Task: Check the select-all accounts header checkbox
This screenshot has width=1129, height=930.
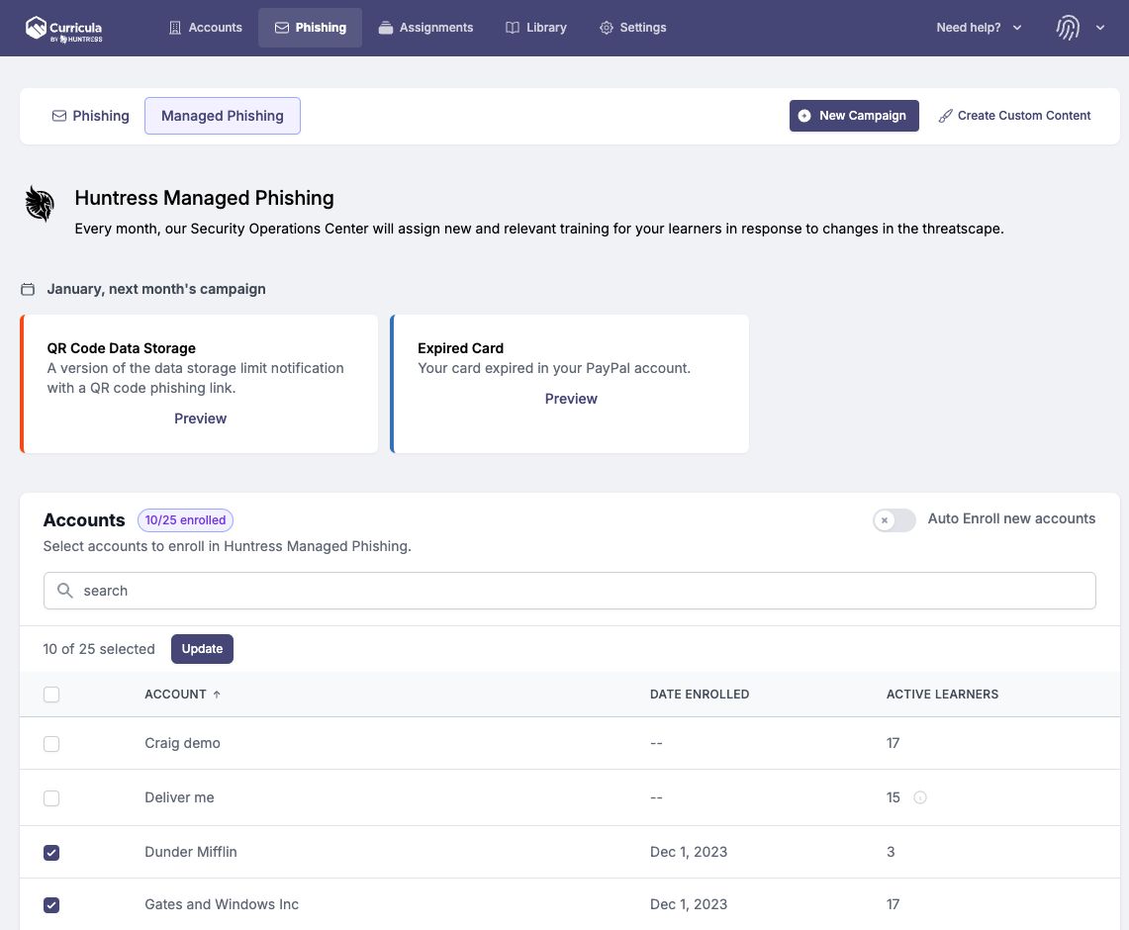Action: point(51,695)
